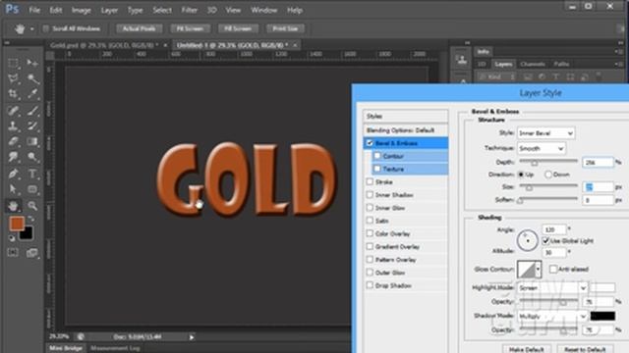Click the Reset to Default button
Viewport: 629px width, 353px height.
tap(585, 349)
